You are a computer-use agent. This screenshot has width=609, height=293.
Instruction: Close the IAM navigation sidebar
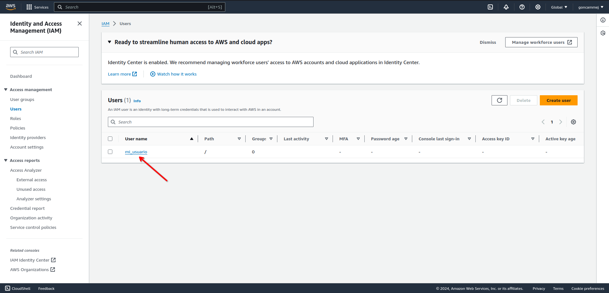tap(80, 24)
